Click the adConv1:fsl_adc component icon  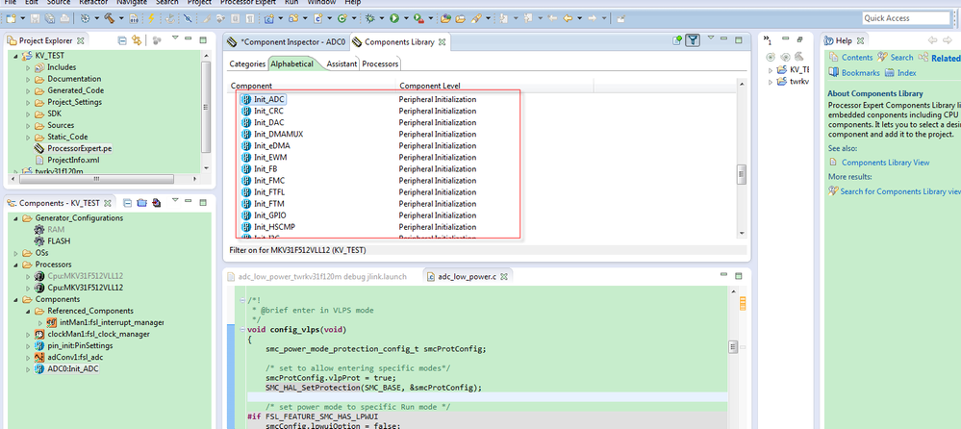[39, 357]
